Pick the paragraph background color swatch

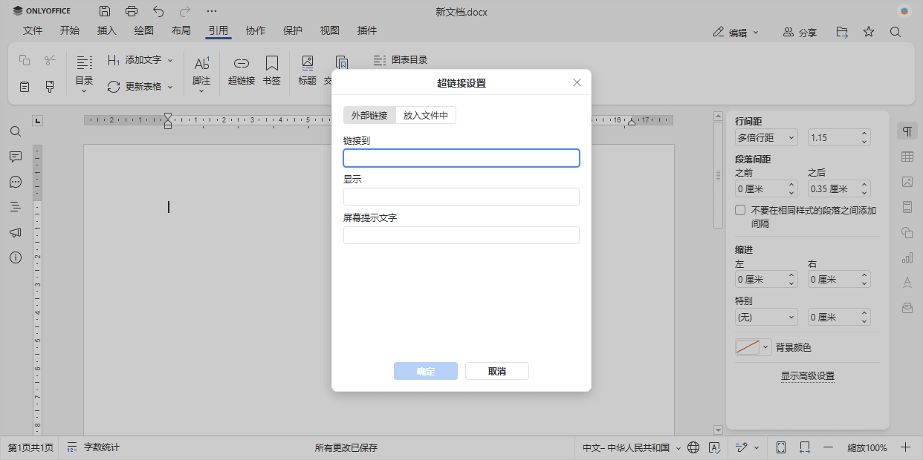pyautogui.click(x=747, y=346)
